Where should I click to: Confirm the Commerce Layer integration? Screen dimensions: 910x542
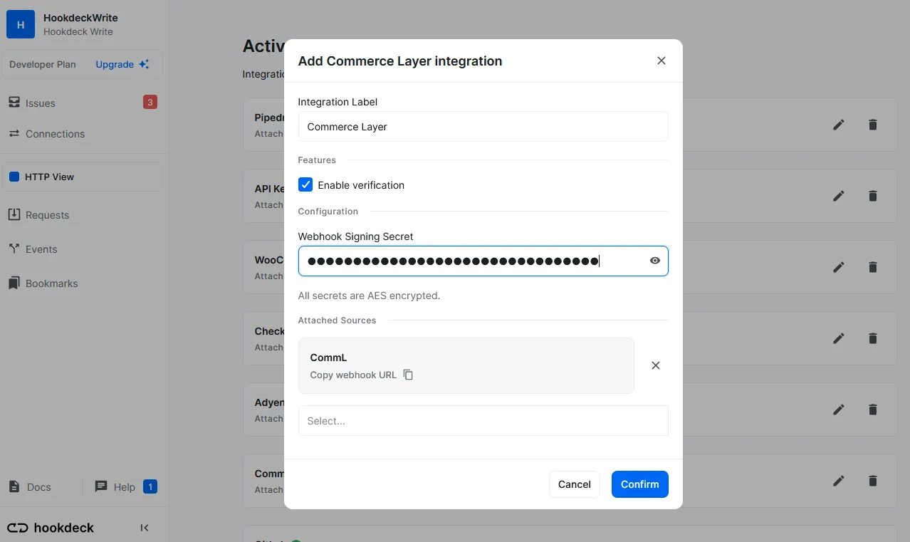(x=639, y=484)
